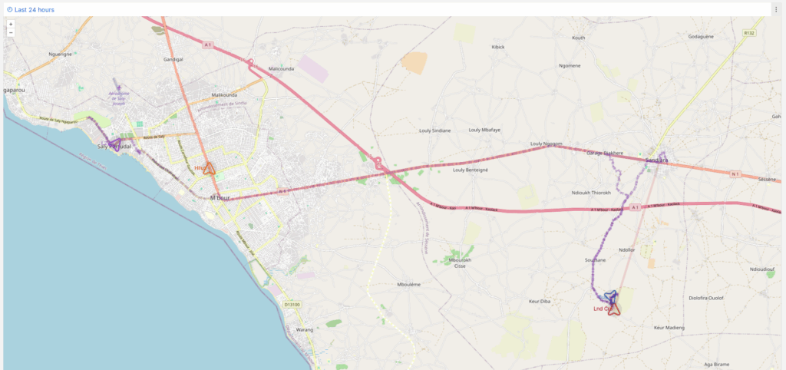
Task: Zoom out of the map
Action: pos(11,32)
